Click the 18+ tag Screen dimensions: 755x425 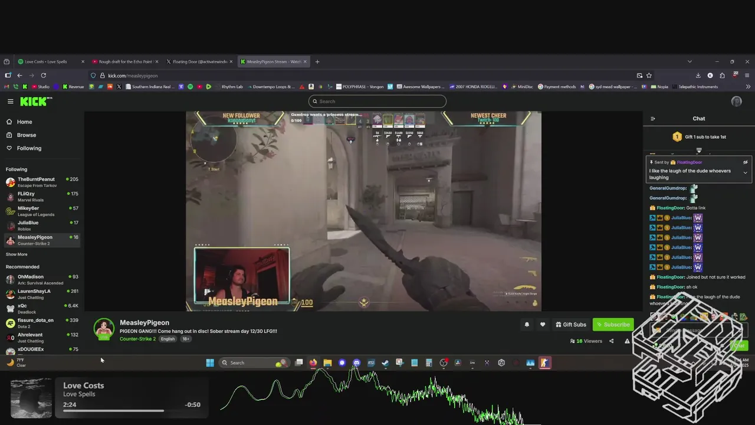[x=185, y=339]
